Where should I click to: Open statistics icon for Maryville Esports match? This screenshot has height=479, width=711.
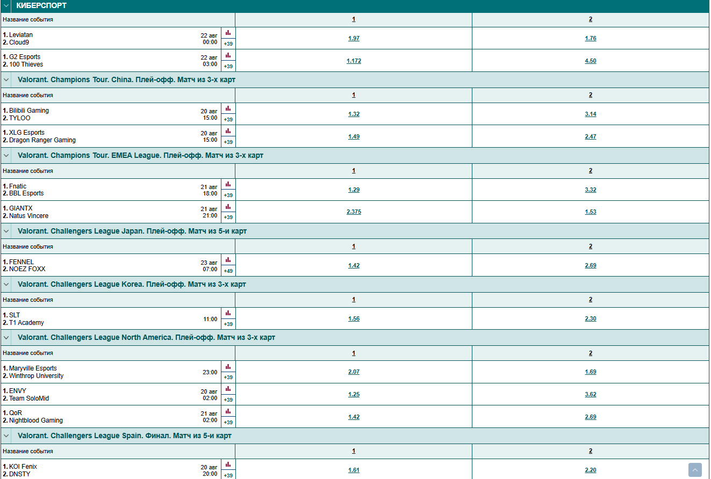pos(228,366)
